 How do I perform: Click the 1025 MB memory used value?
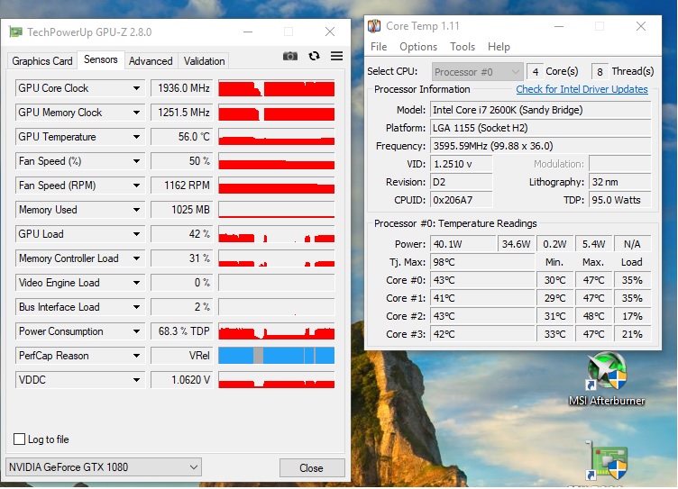[x=182, y=210]
